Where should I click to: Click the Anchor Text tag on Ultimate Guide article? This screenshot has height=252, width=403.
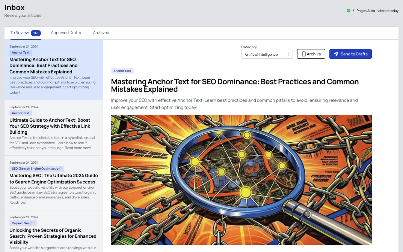click(21, 113)
